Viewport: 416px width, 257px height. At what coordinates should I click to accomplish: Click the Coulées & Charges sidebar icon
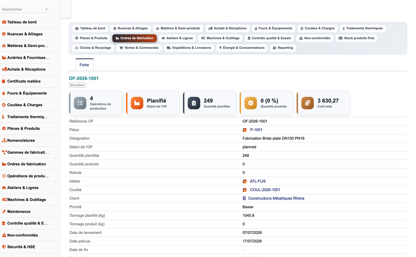pos(4,105)
